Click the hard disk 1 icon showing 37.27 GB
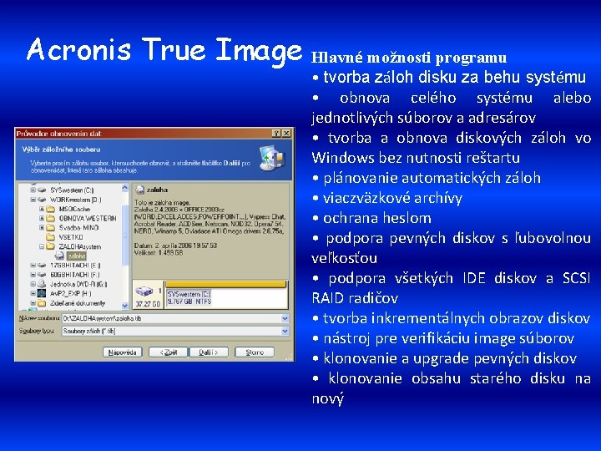 coord(144,291)
